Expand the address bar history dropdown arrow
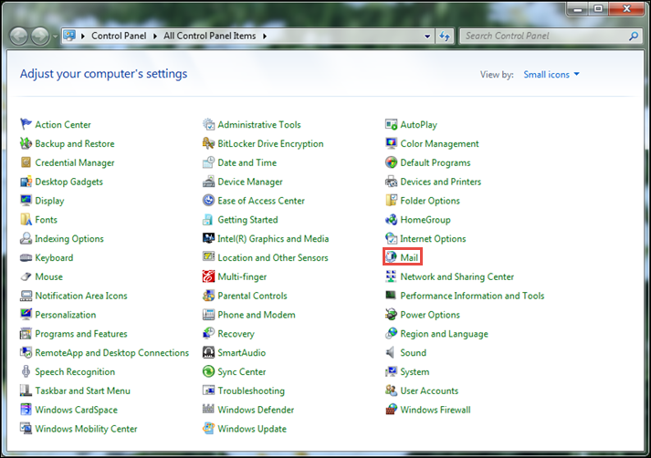The width and height of the screenshot is (651, 458). pyautogui.click(x=427, y=36)
